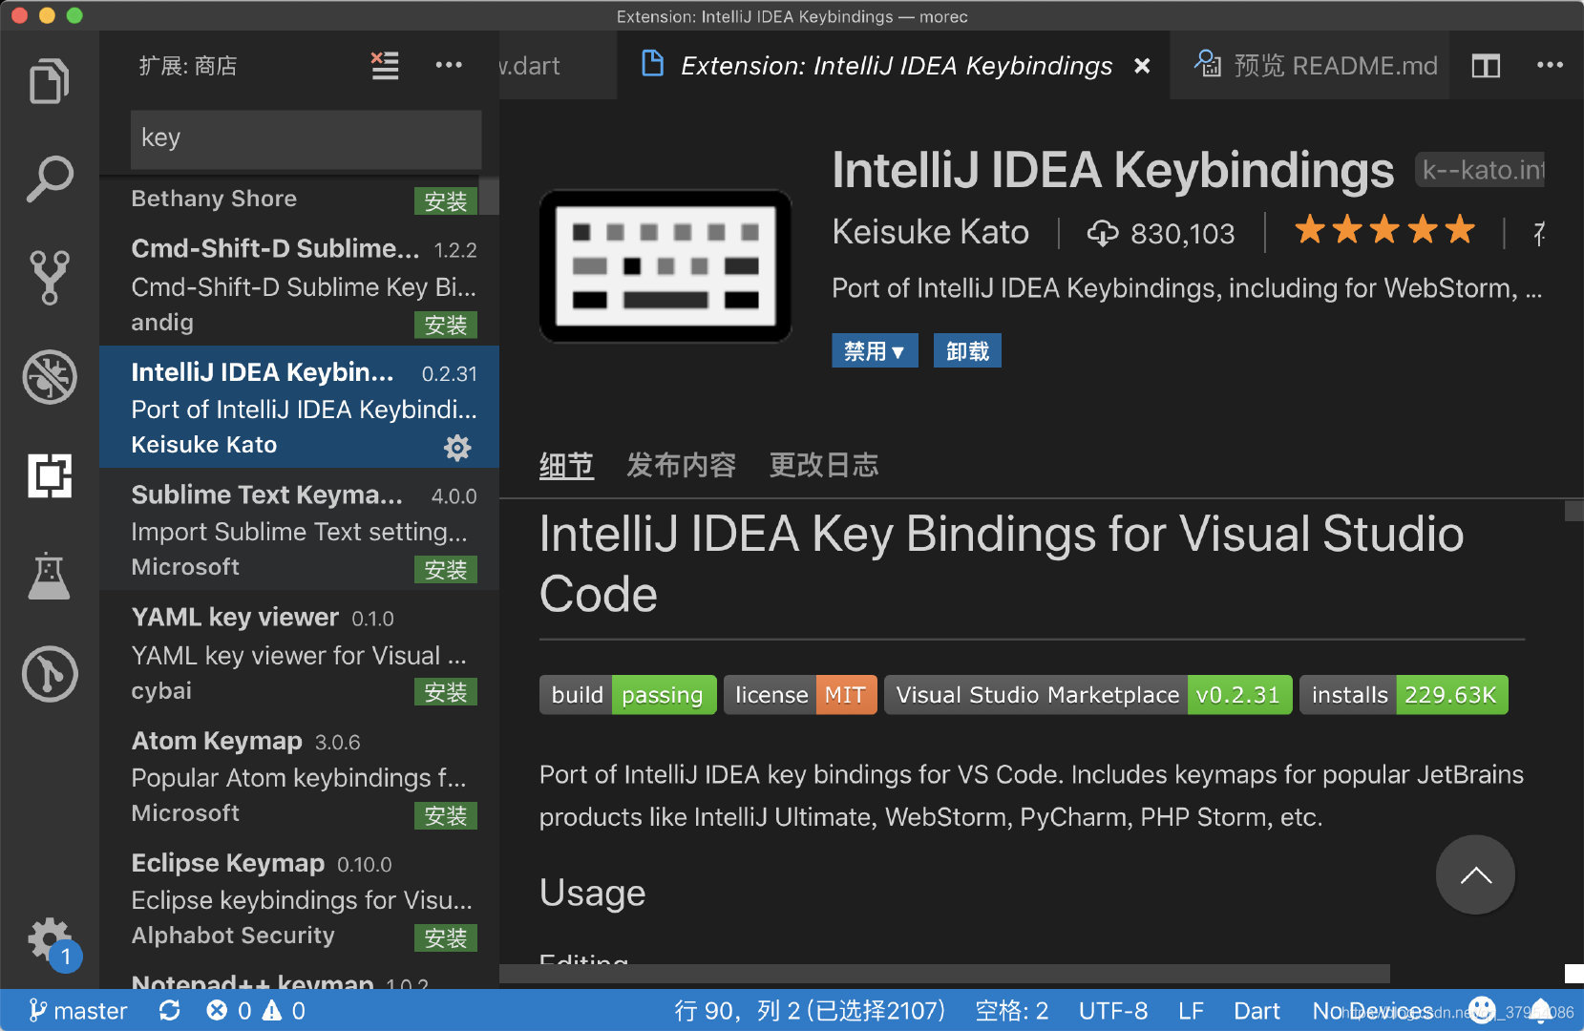This screenshot has width=1584, height=1031.
Task: Open editor more actions ellipsis
Action: [x=1550, y=65]
